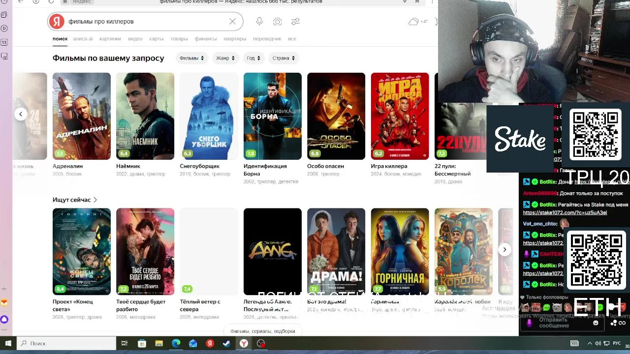
Task: Open the Идентификация Борна poster
Action: 273,116
